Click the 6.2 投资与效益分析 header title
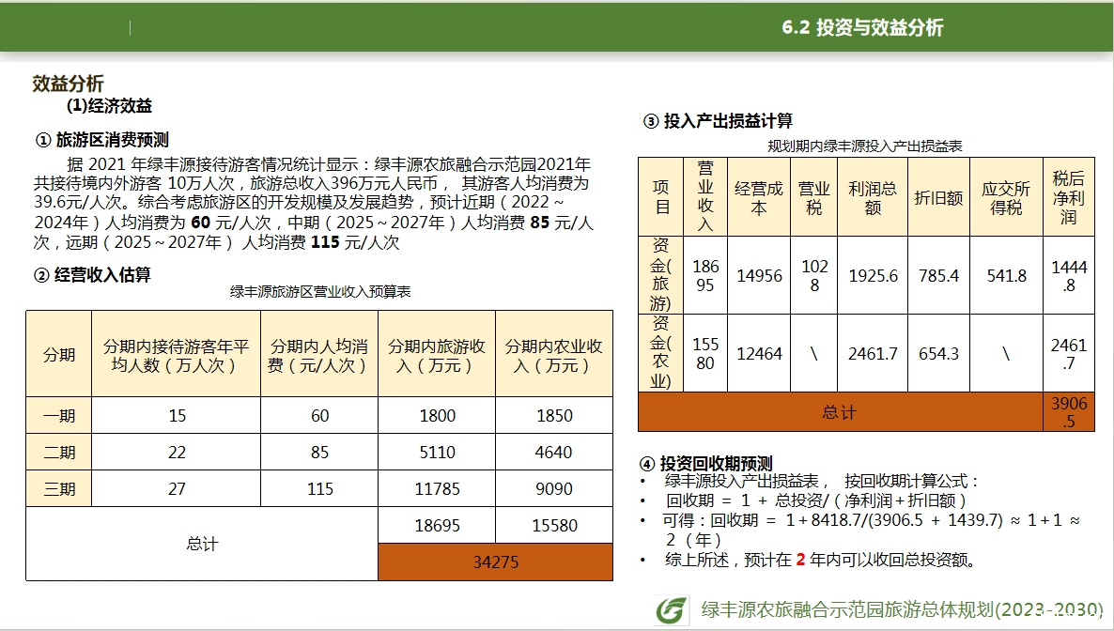The height and width of the screenshot is (631, 1114). click(861, 28)
